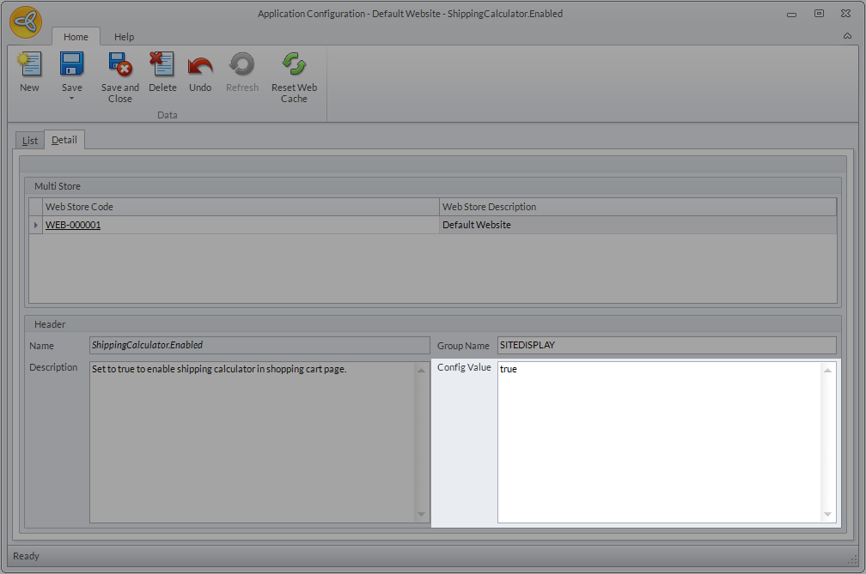Click the Save floppy disk icon

coord(72,64)
